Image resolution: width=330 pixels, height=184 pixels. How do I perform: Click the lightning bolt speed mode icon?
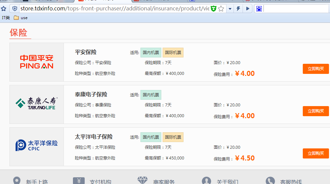pos(239,9)
